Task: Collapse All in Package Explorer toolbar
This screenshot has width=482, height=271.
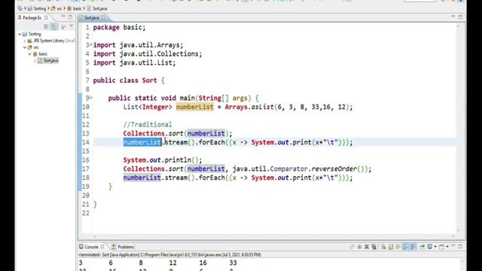Action: click(x=46, y=27)
